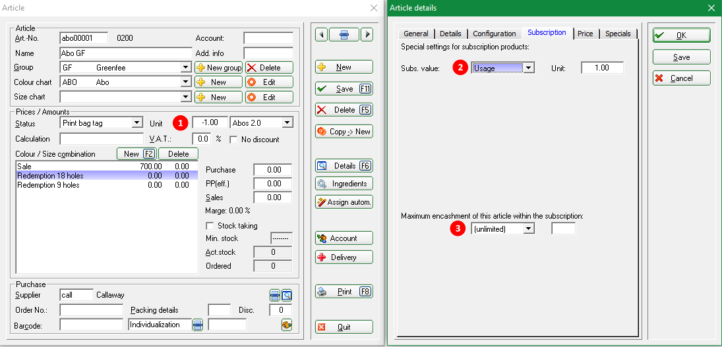Click Add. info input field
Screen dimensions: 722x347
pos(268,53)
